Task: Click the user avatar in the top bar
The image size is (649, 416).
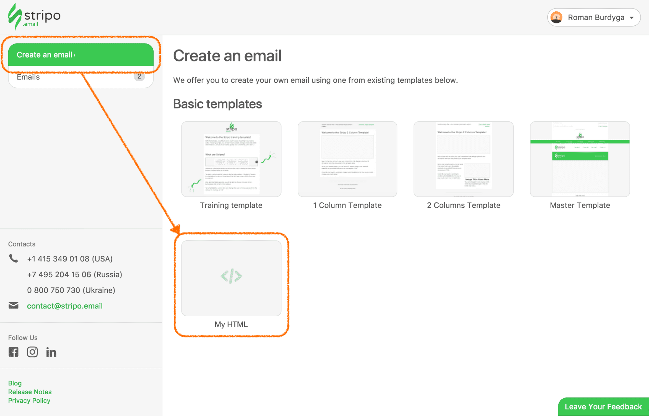Action: click(x=557, y=17)
